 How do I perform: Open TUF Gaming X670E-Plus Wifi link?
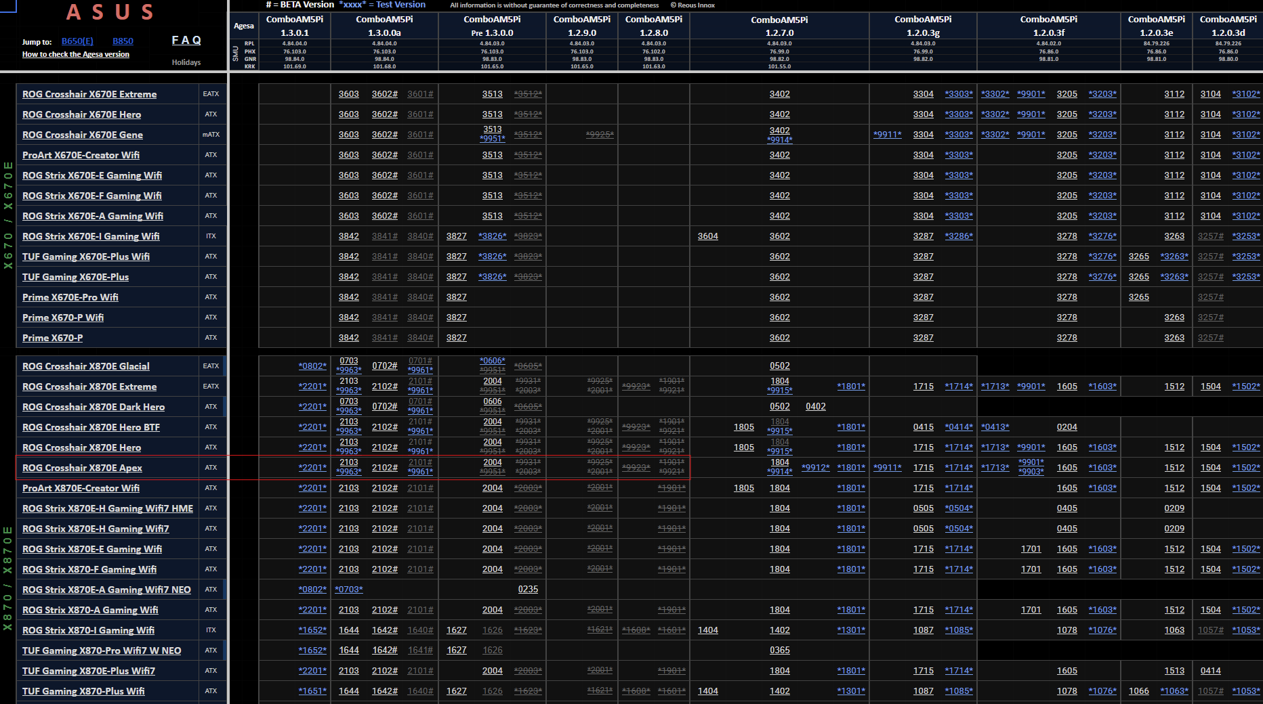point(86,257)
